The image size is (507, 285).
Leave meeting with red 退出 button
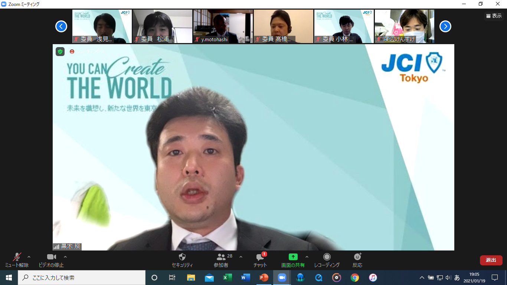(x=491, y=260)
